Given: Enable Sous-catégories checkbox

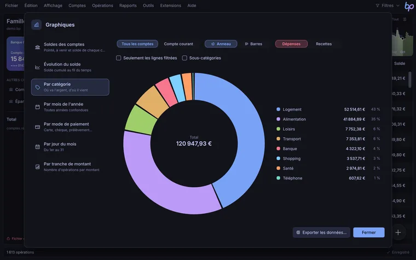Looking at the screenshot, I should coord(184,58).
